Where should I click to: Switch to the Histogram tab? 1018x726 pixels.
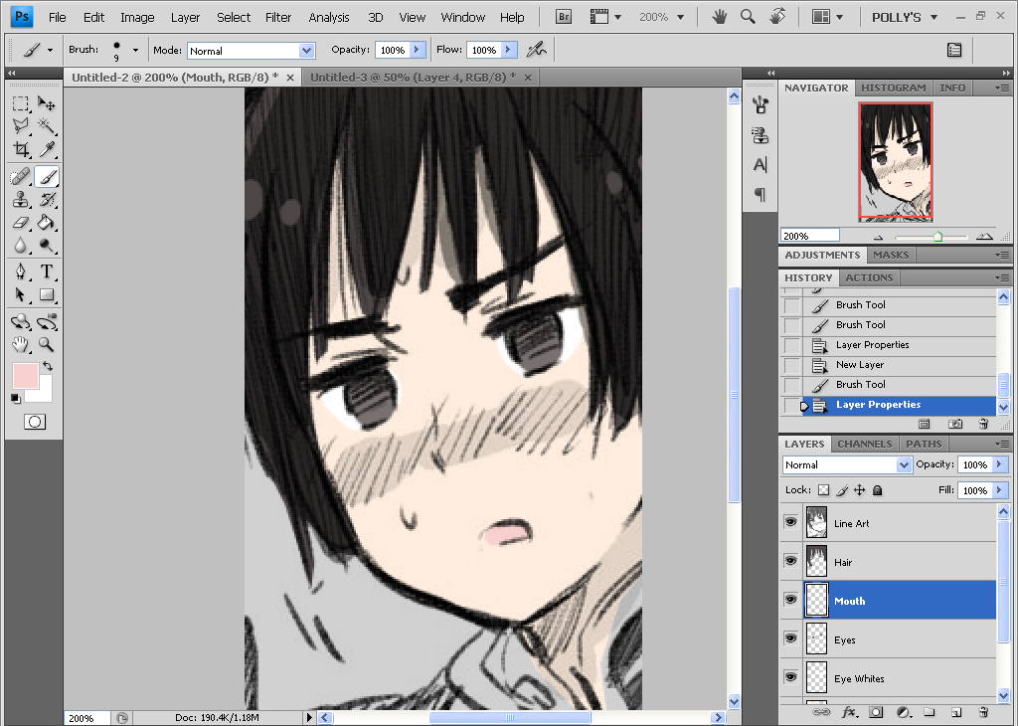coord(894,88)
